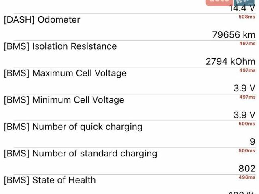Click the latency indicator beside Isolation Resistance

point(247,44)
